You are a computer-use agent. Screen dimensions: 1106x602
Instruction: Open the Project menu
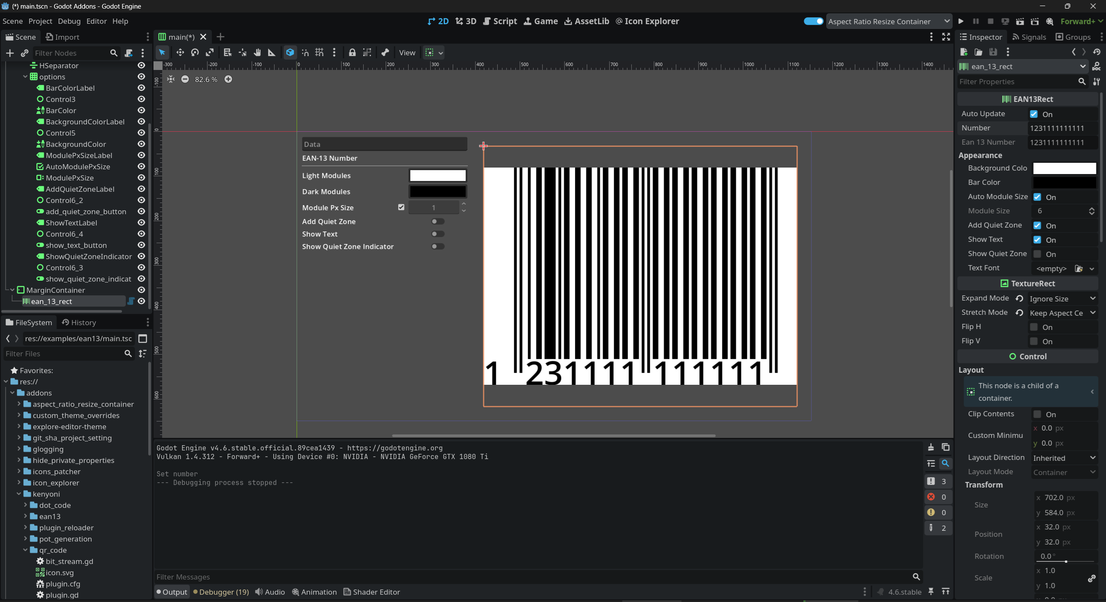click(x=40, y=21)
